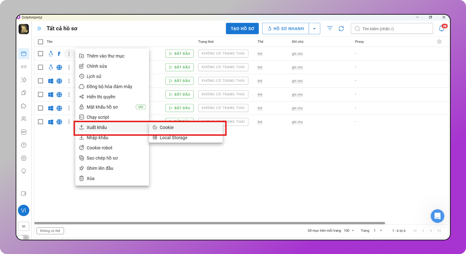The width and height of the screenshot is (466, 254).
Task: Expand the Hồ sơ nhanh dropdown arrow
Action: click(x=315, y=29)
